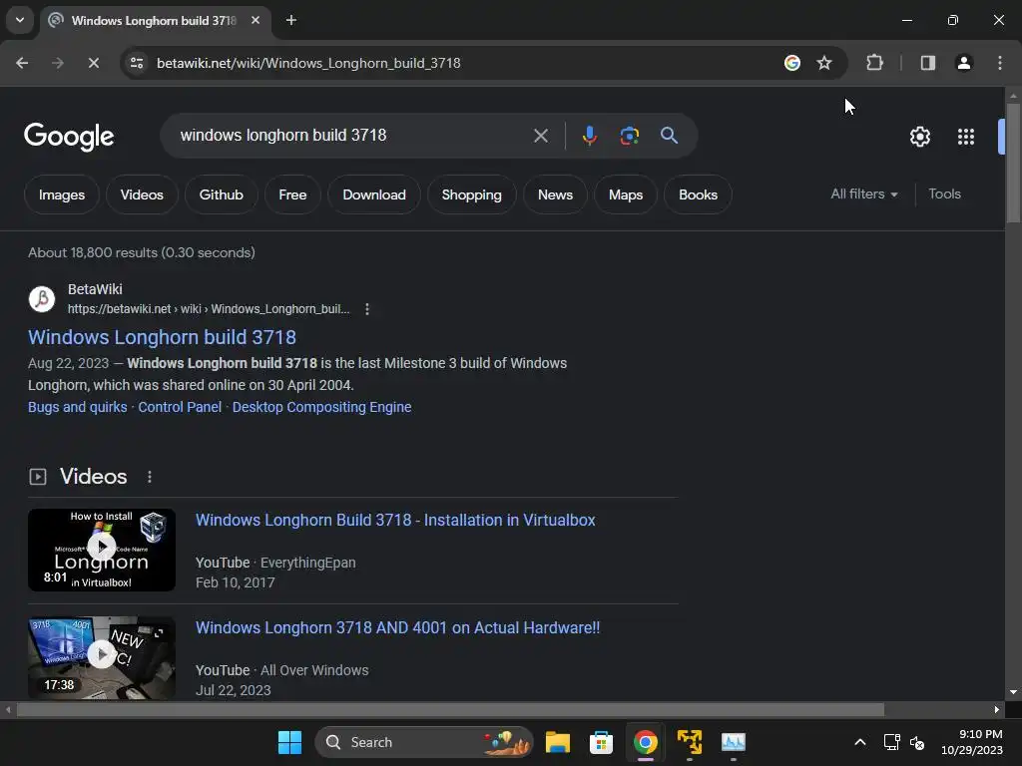This screenshot has height=766, width=1022.
Task: Start voice search with microphone
Action: pos(589,136)
